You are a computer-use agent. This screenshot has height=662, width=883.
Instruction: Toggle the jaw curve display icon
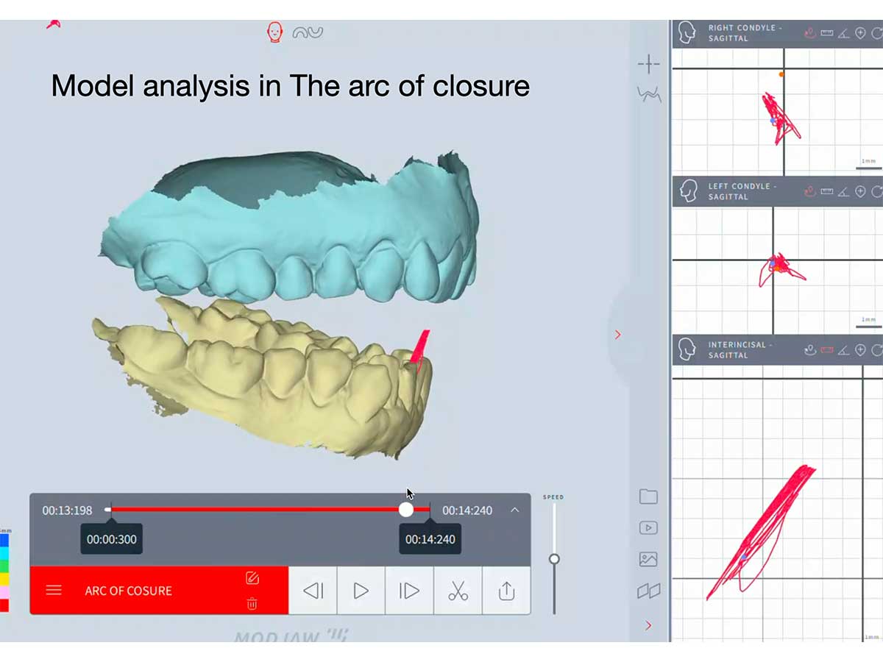point(308,32)
